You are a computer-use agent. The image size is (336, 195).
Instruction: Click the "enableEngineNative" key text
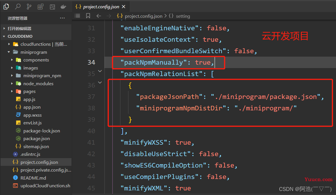point(160,28)
